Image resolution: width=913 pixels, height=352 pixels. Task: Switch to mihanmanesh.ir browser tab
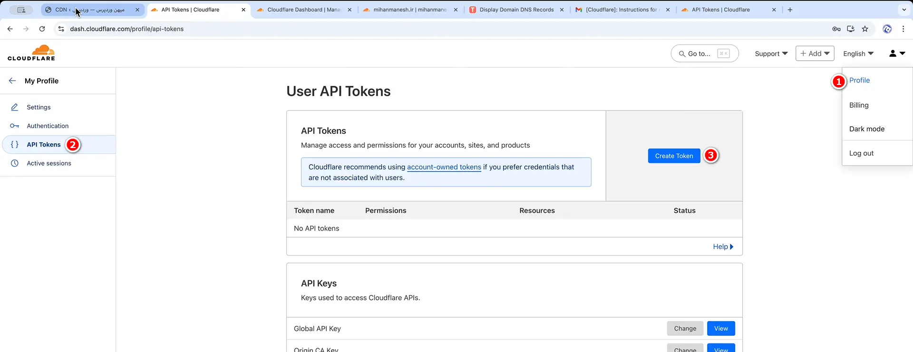click(x=410, y=9)
